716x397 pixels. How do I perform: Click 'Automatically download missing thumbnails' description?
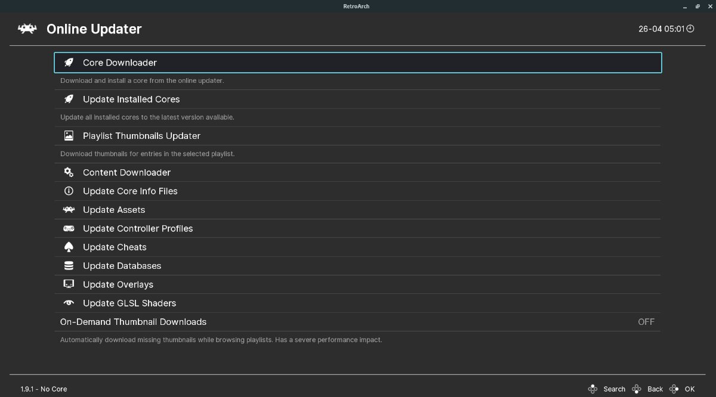click(x=221, y=340)
